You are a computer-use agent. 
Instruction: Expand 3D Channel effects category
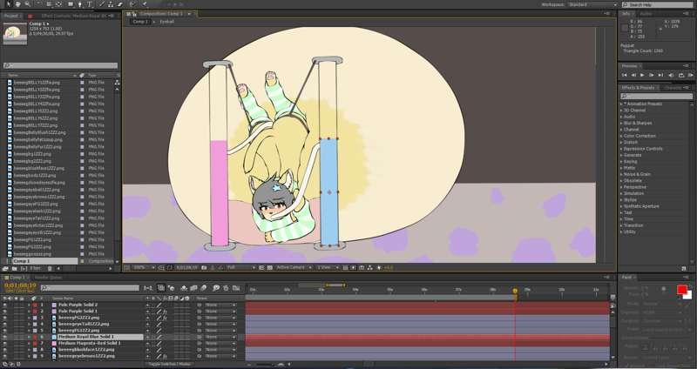point(621,111)
